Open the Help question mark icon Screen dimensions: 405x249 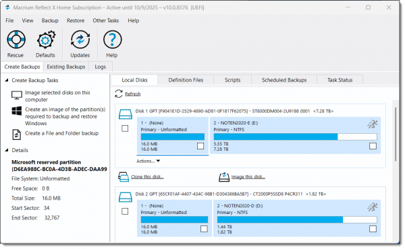pos(112,40)
